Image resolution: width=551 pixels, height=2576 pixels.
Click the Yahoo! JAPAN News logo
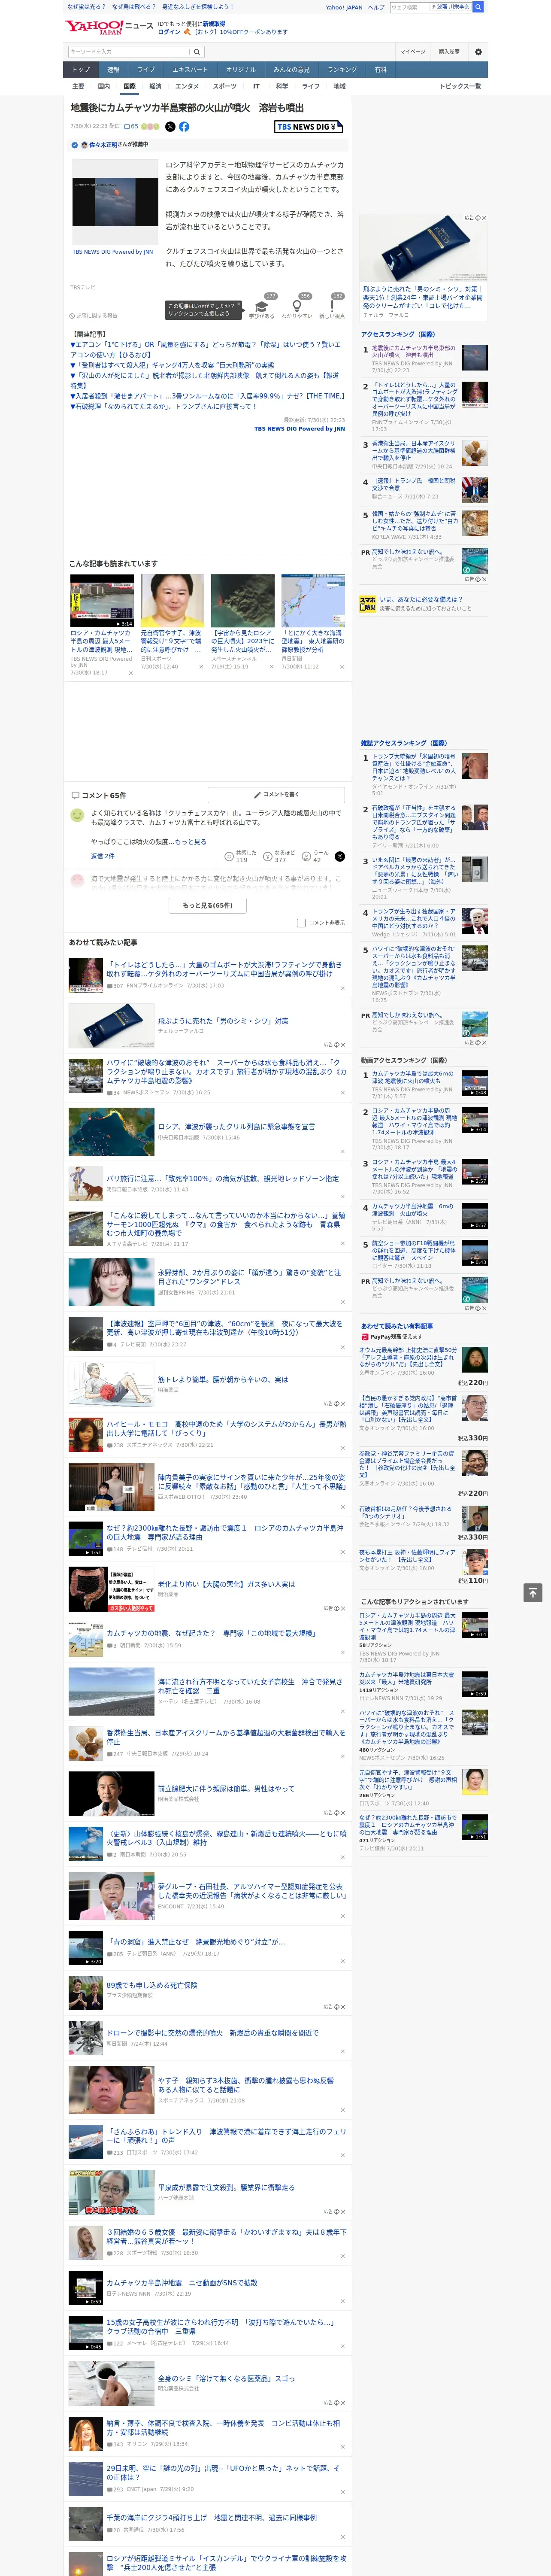pyautogui.click(x=109, y=27)
